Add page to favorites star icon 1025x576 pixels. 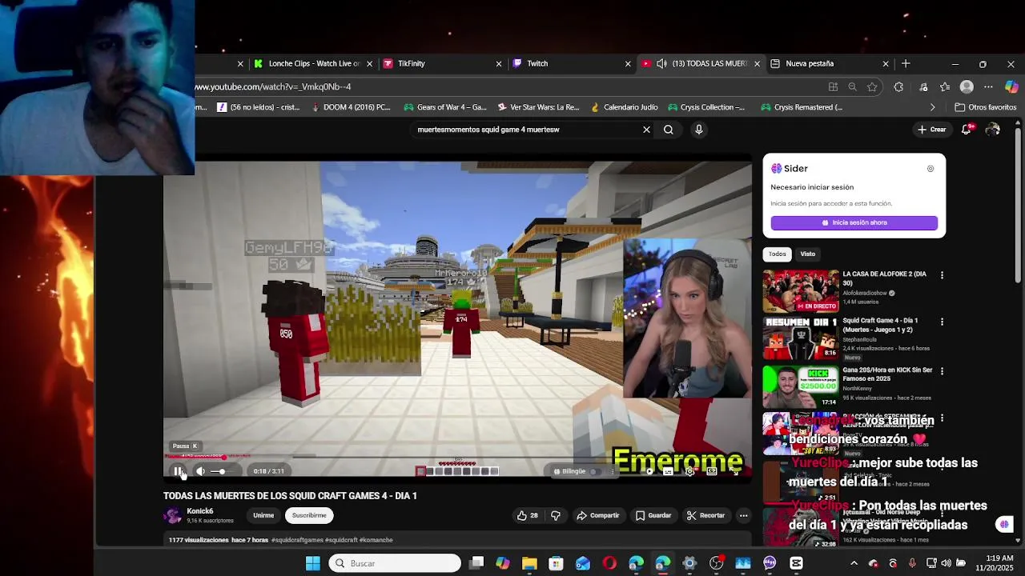coord(872,86)
